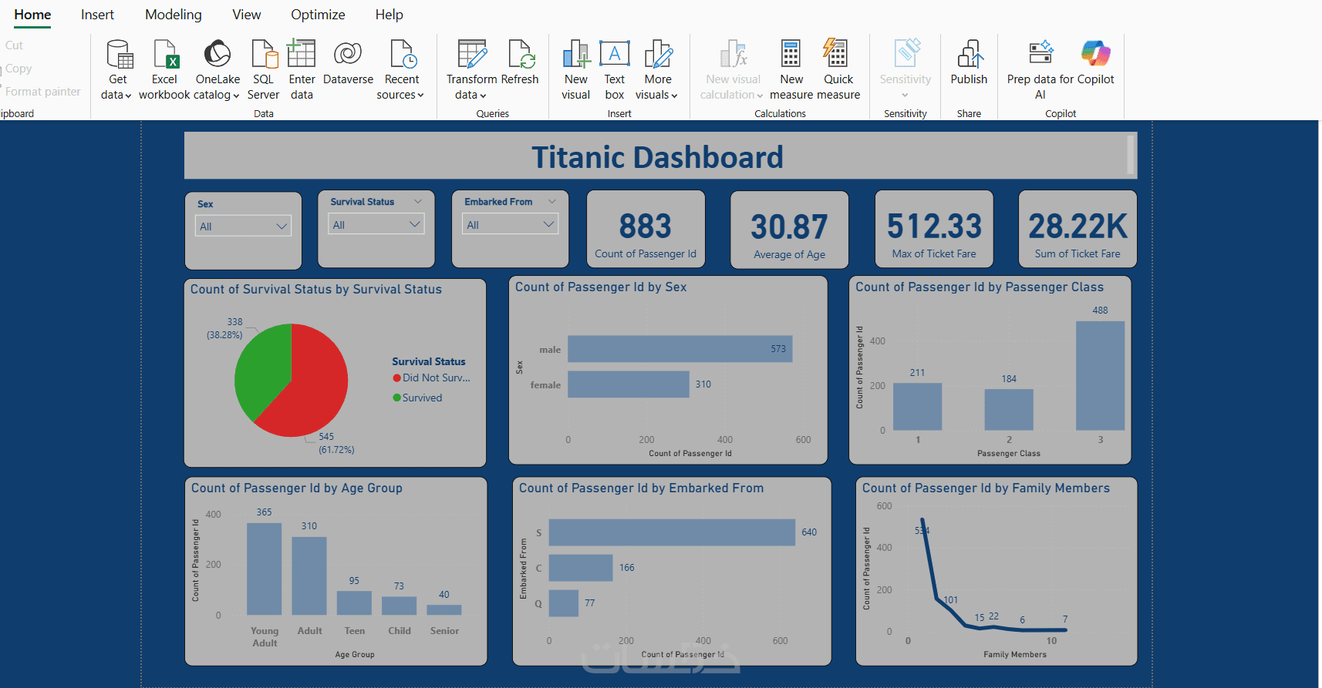
Task: Select the Survived legend swatch
Action: (x=396, y=398)
